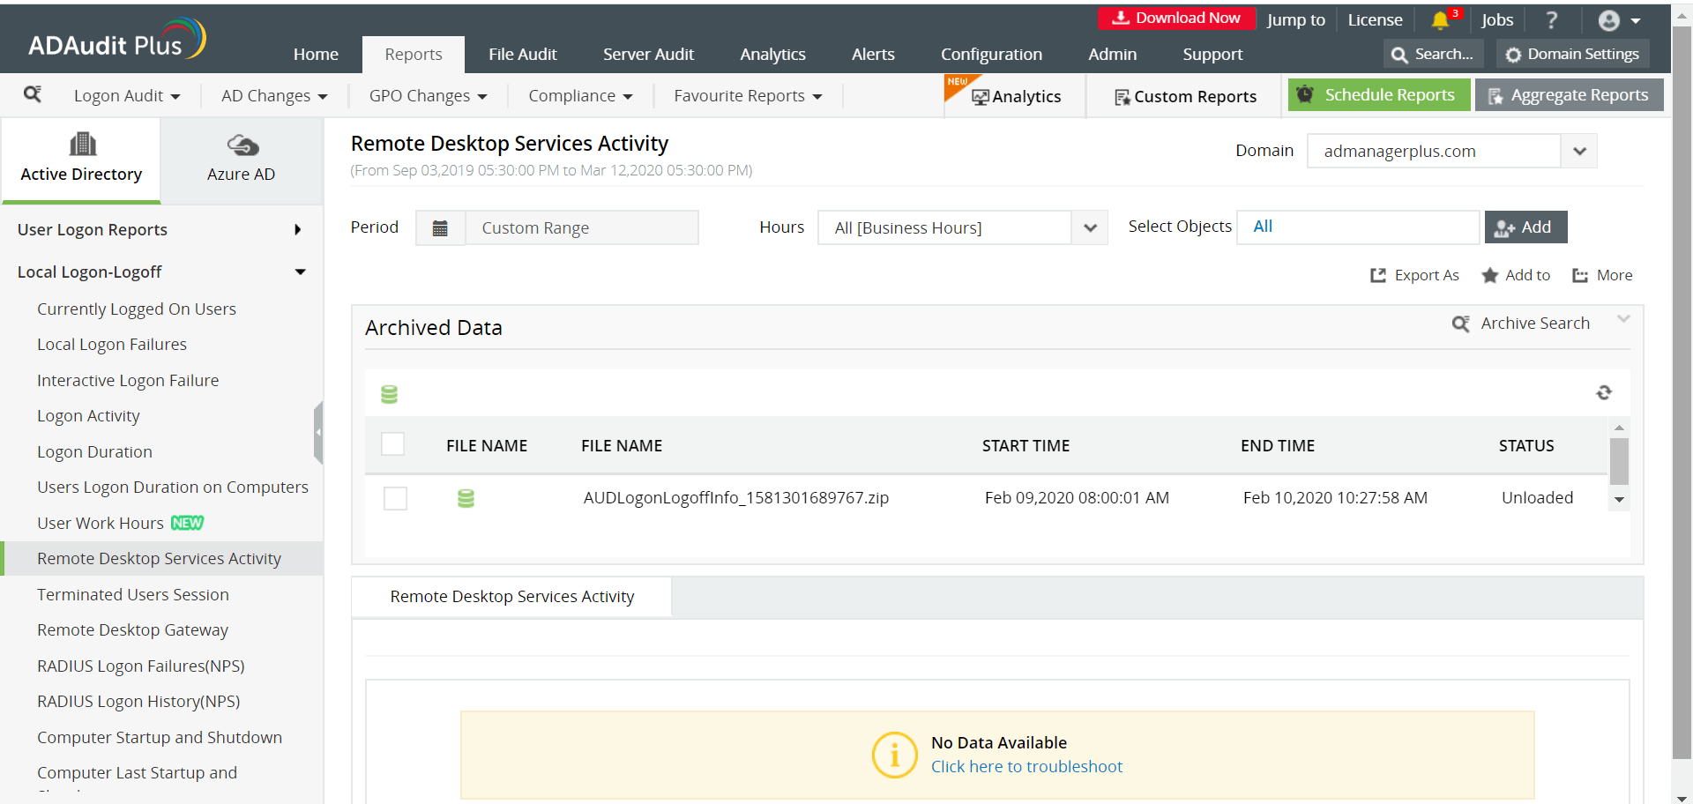Click the help question mark icon
Screen dimensions: 1693x804
point(1552,19)
